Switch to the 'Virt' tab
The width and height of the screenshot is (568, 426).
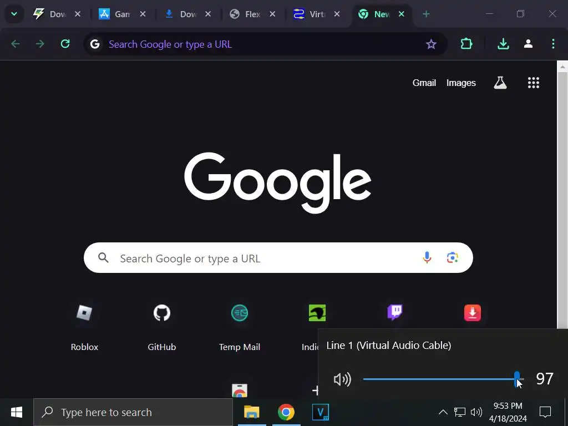(317, 14)
